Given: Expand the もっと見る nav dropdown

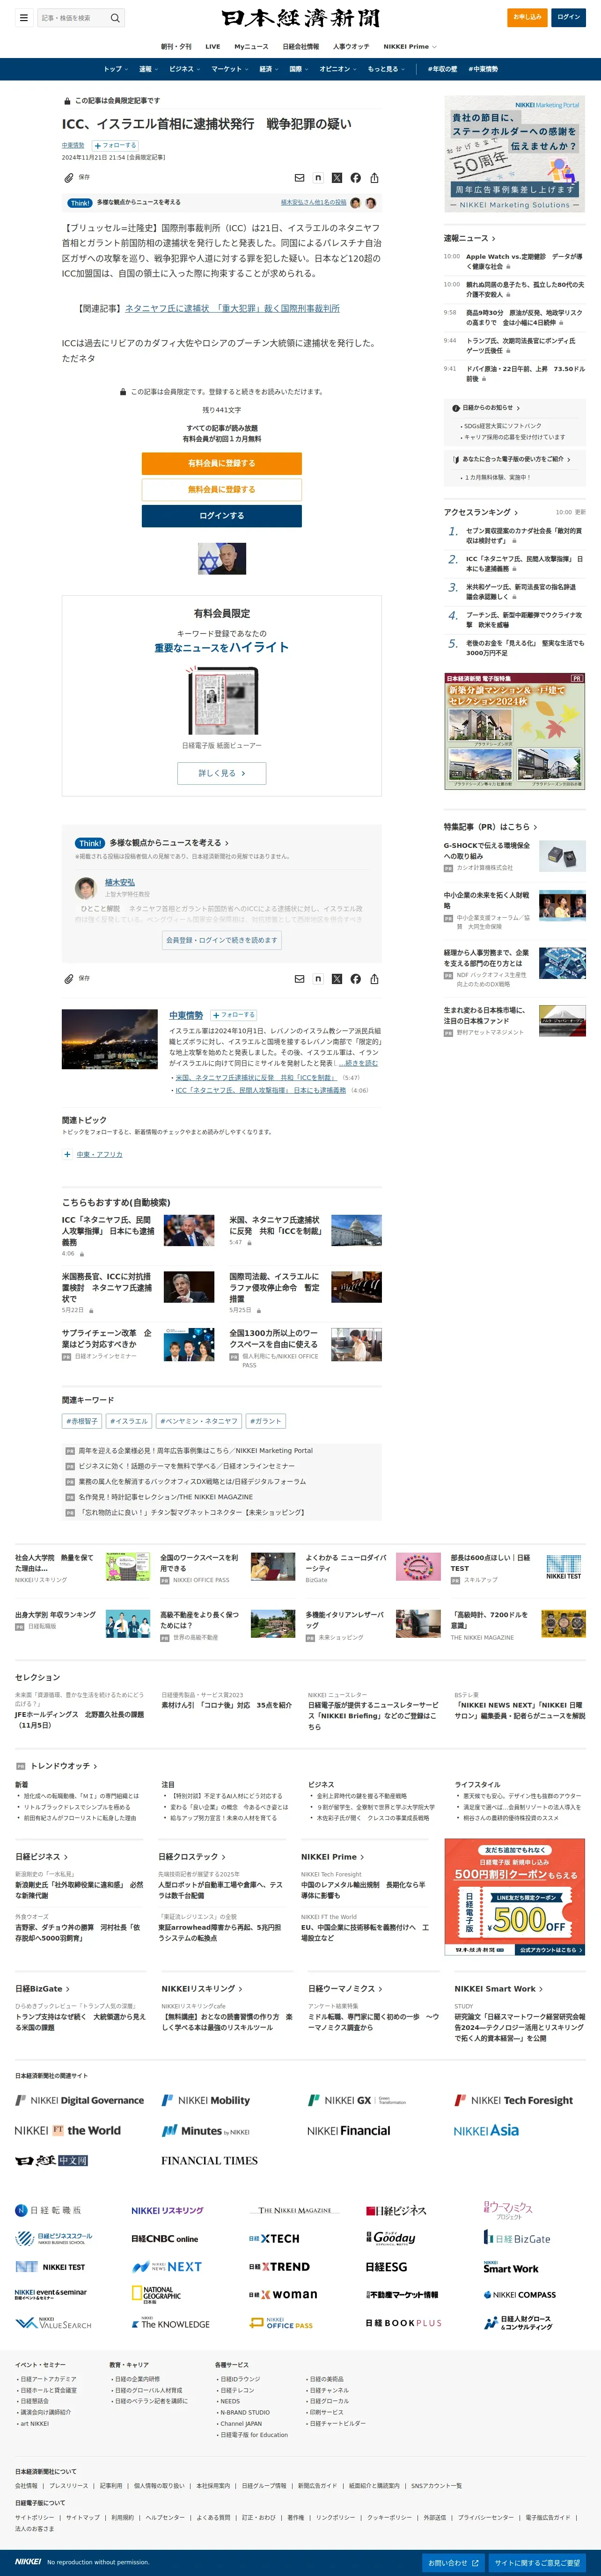Looking at the screenshot, I should (387, 69).
